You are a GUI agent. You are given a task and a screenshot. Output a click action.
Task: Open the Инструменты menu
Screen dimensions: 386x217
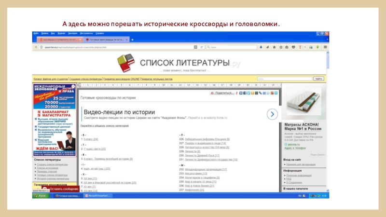click(x=86, y=33)
